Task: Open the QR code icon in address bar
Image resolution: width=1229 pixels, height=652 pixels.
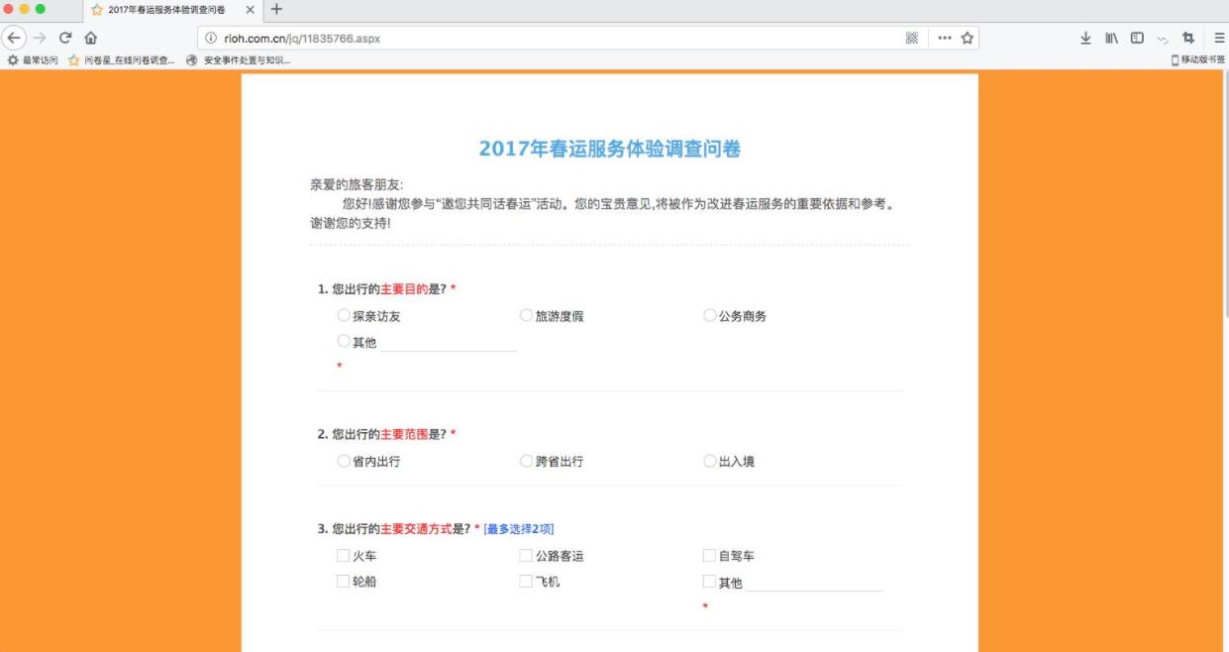Action: tap(911, 38)
